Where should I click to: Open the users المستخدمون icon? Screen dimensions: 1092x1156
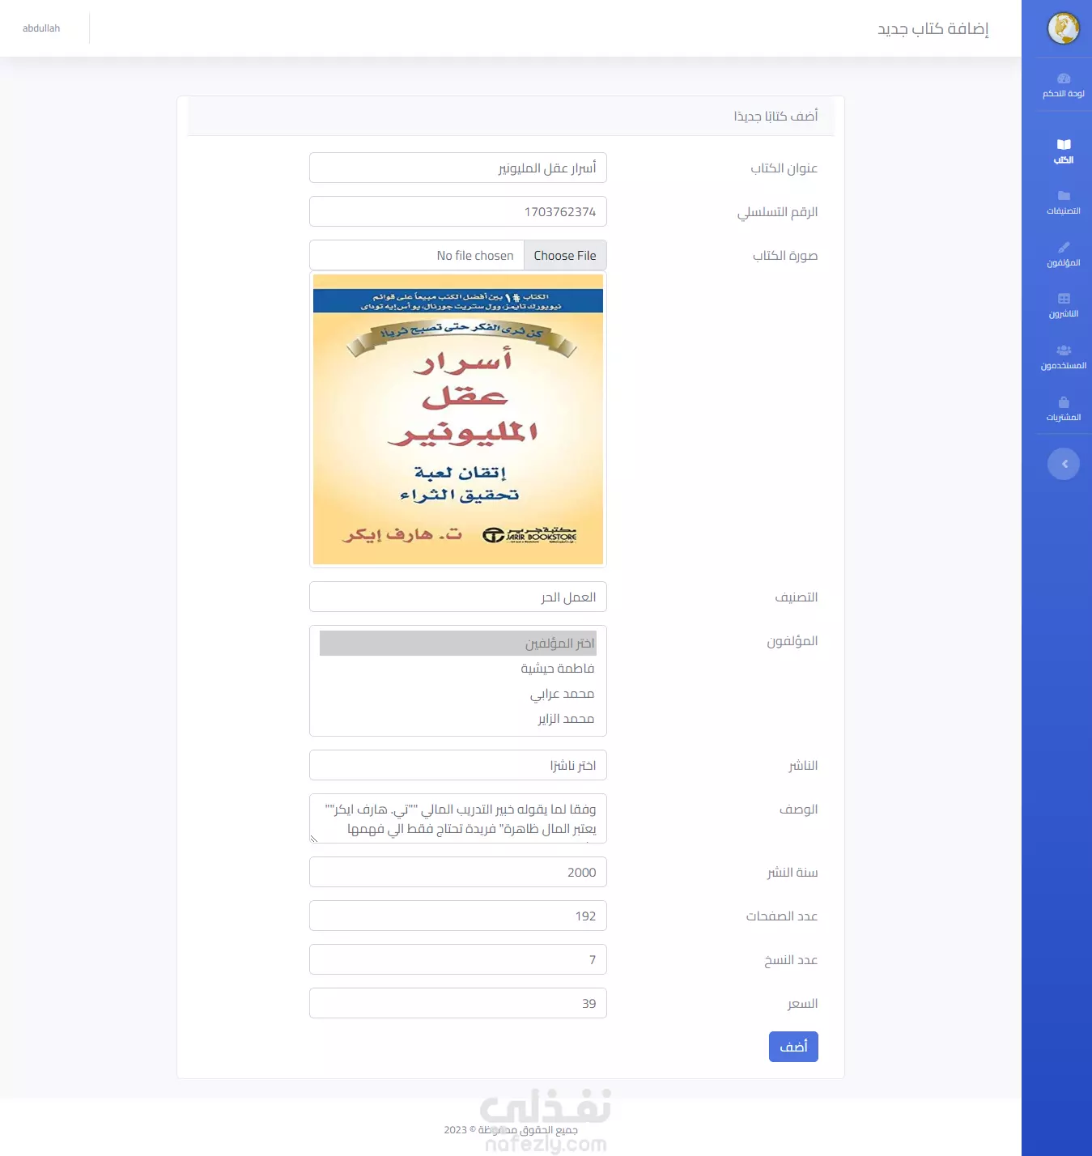(x=1064, y=350)
